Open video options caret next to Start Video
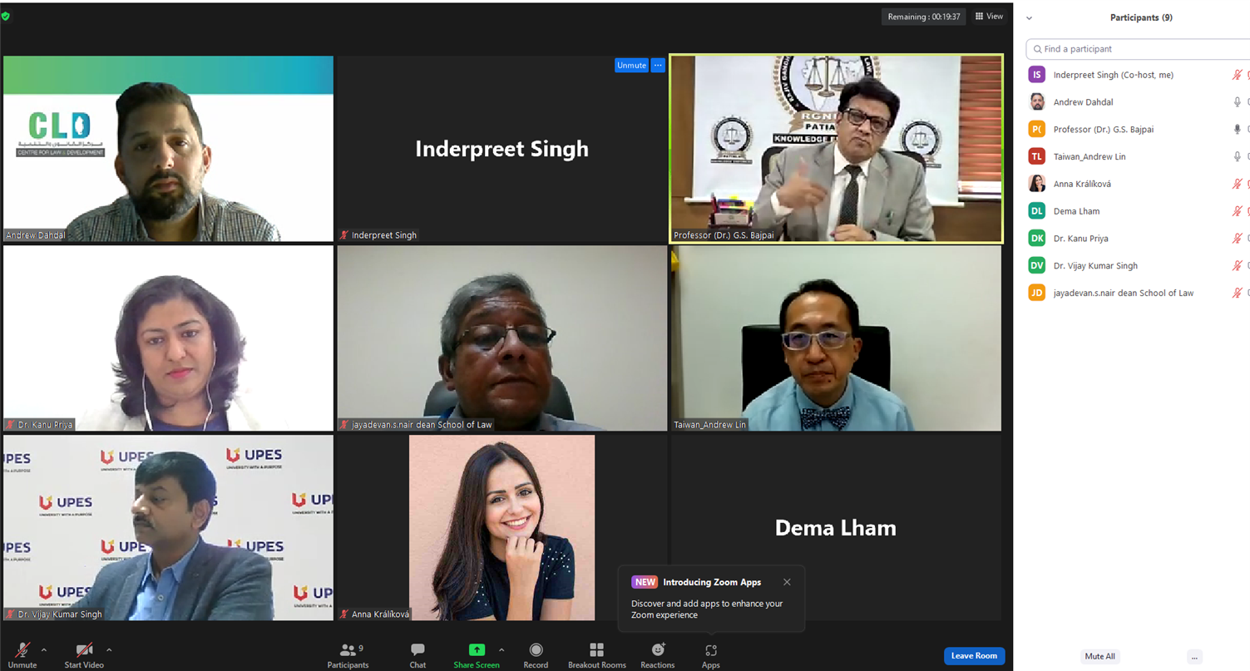The image size is (1250, 671). 109,650
